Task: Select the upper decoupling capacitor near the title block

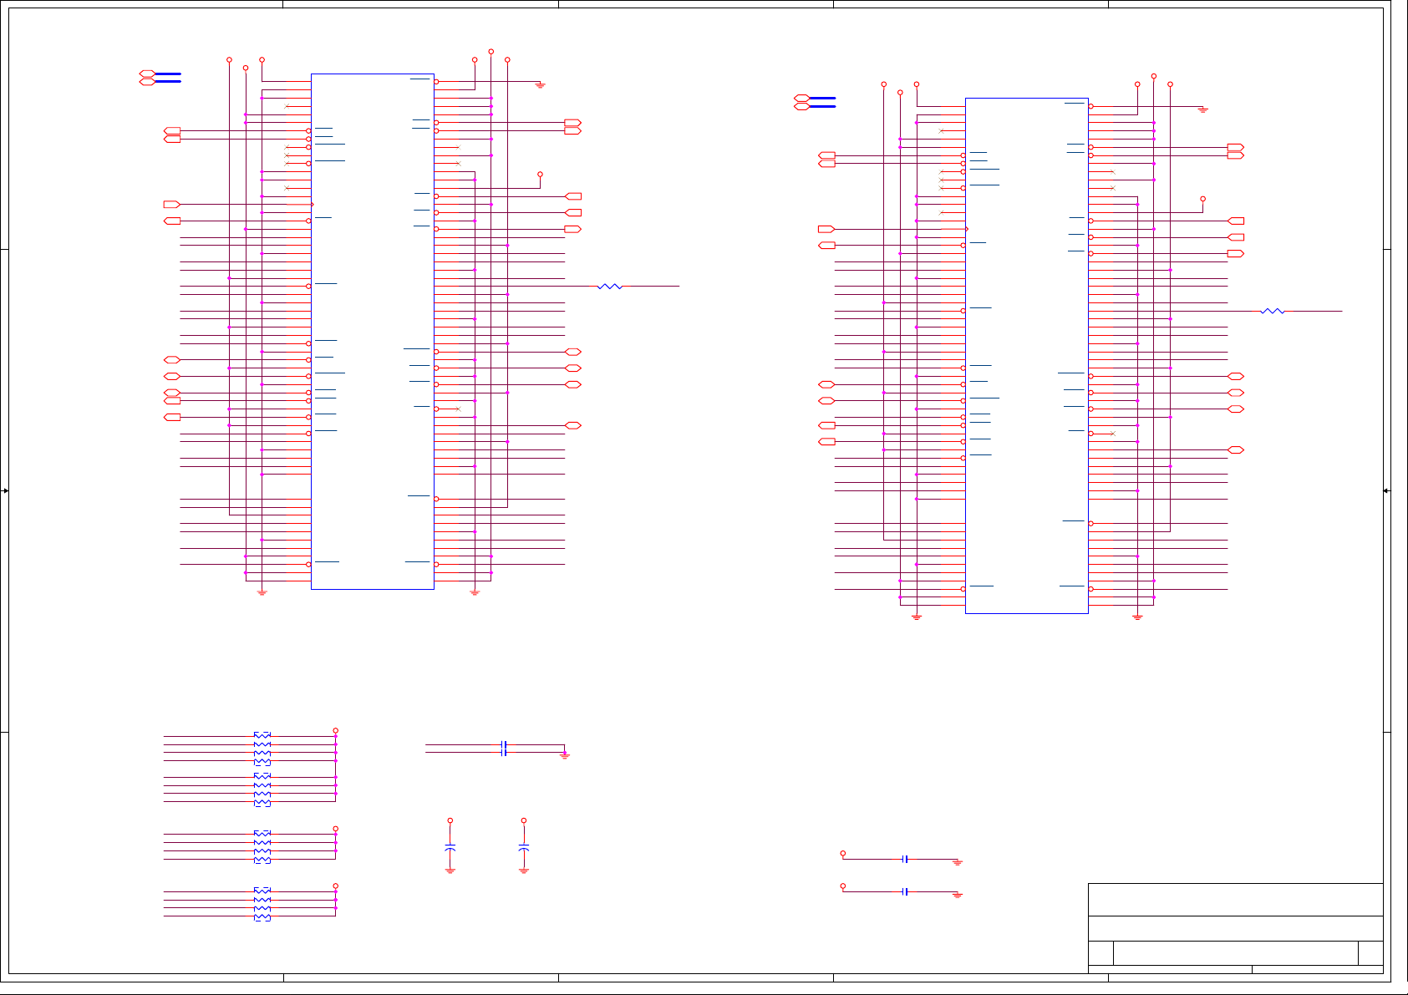Action: pyautogui.click(x=905, y=859)
